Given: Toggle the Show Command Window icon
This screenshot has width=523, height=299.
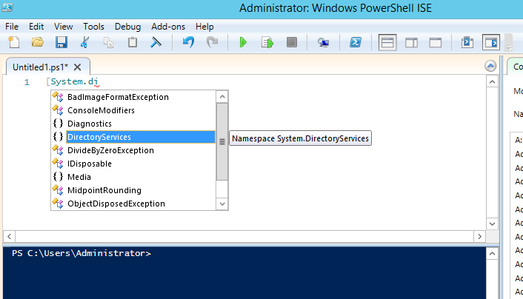Looking at the screenshot, I should coord(467,42).
